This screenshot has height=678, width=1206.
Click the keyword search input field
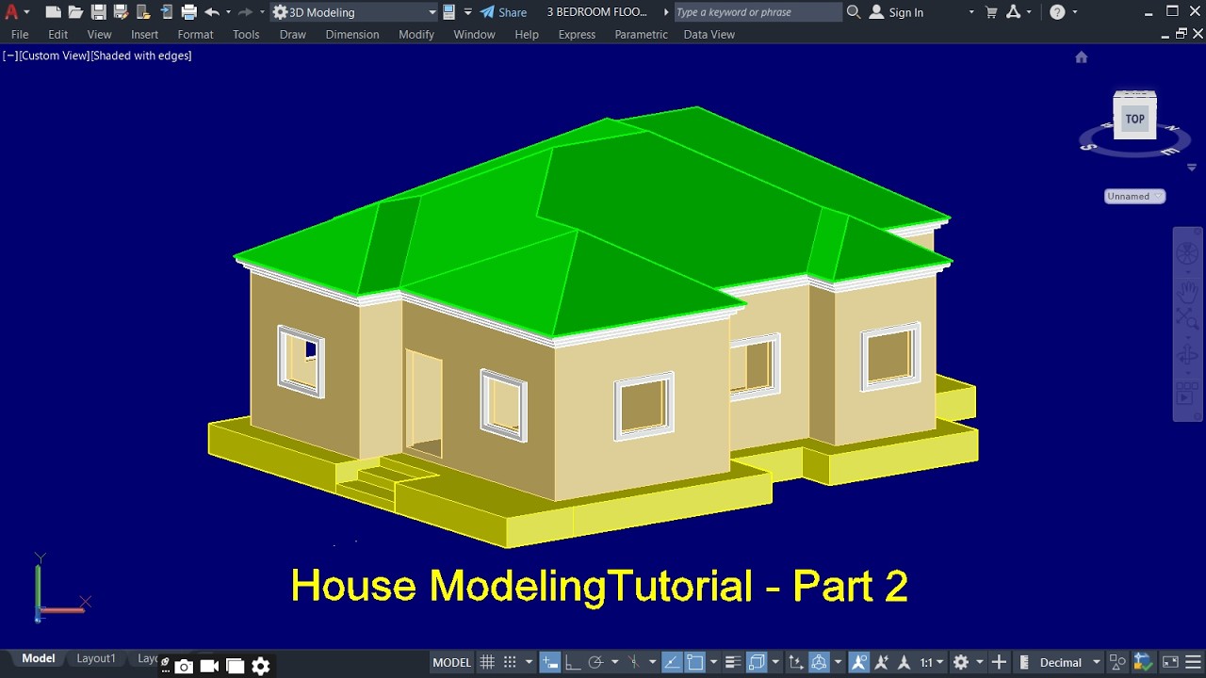tap(758, 12)
